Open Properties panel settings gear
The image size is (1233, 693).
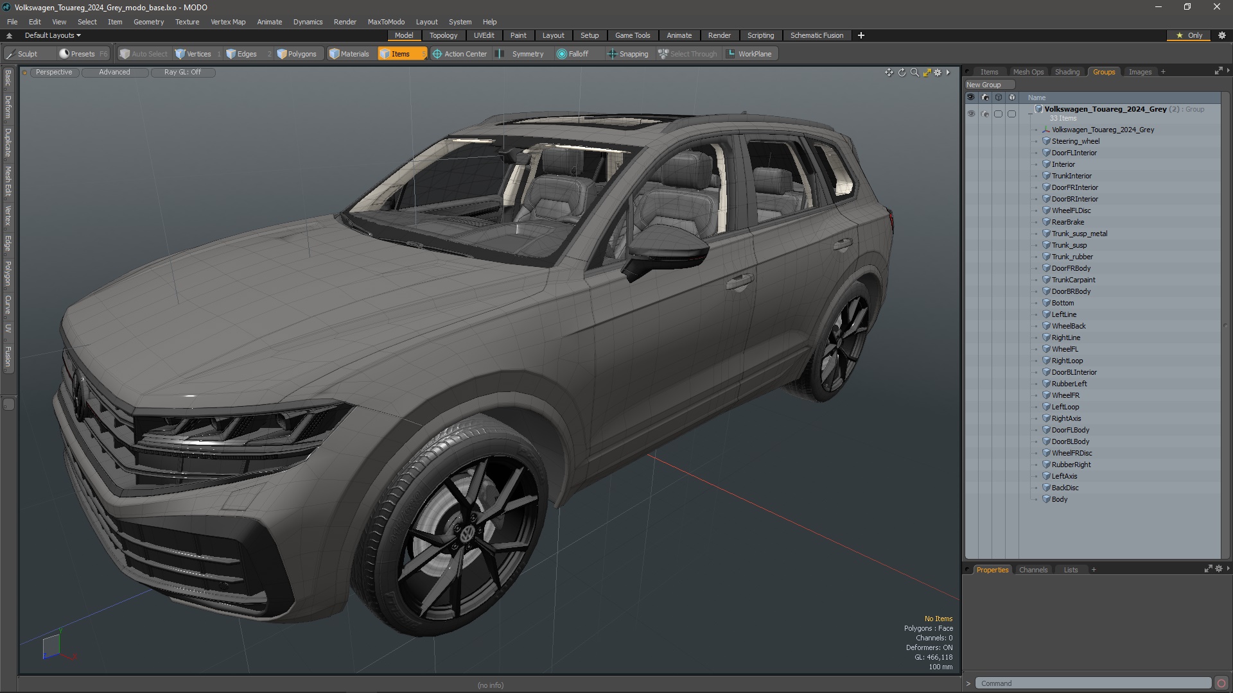pyautogui.click(x=1219, y=569)
